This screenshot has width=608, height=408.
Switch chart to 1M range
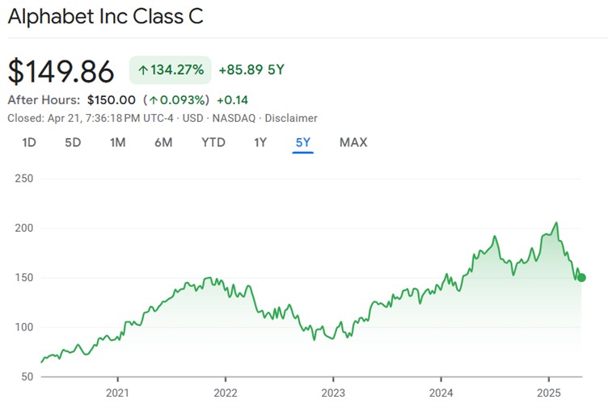tap(118, 142)
